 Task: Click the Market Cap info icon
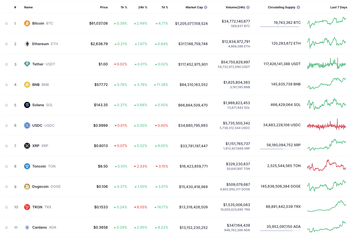click(206, 7)
